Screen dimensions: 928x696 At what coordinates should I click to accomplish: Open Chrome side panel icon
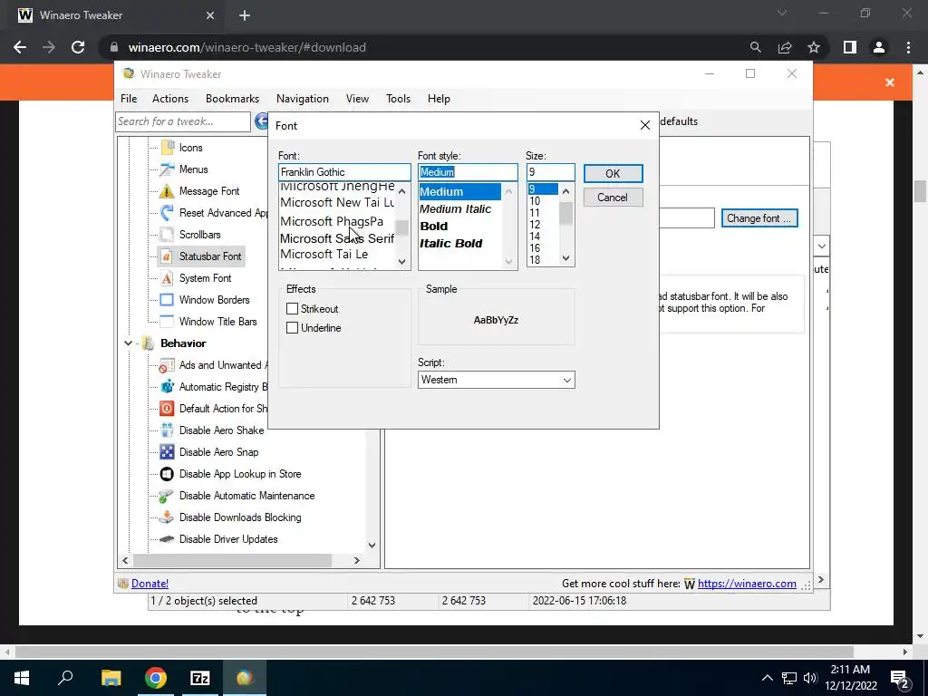(850, 47)
